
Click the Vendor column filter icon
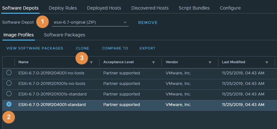[x=210, y=63]
